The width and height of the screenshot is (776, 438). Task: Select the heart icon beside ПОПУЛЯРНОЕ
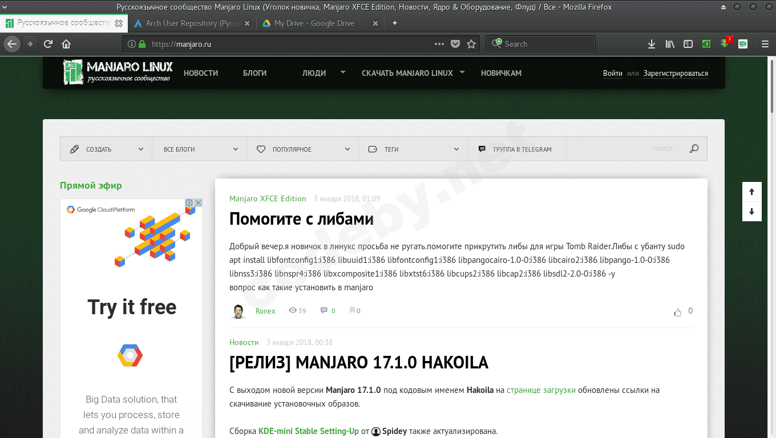tap(260, 148)
